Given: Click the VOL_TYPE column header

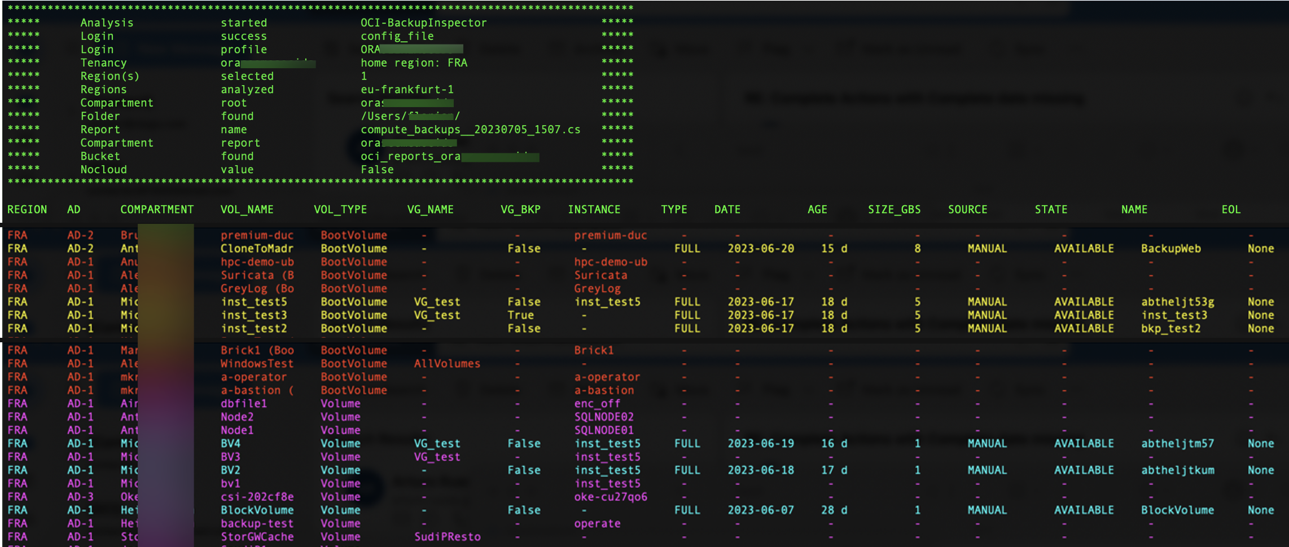Looking at the screenshot, I should [340, 209].
